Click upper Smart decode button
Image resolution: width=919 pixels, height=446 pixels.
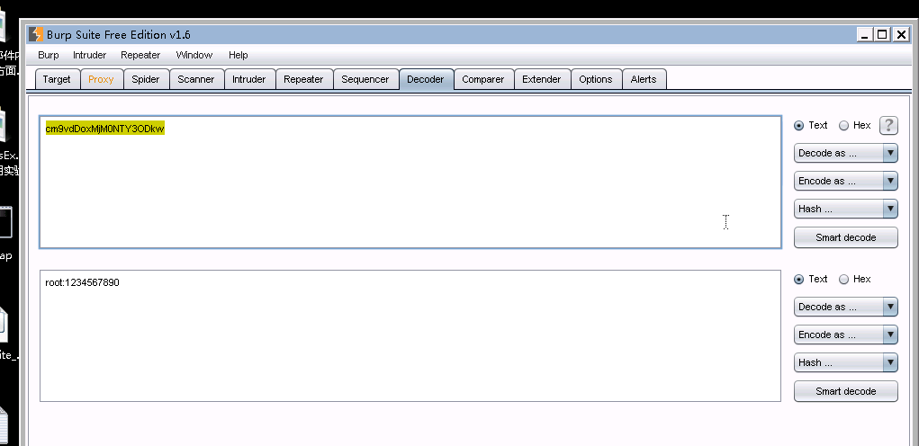point(846,237)
